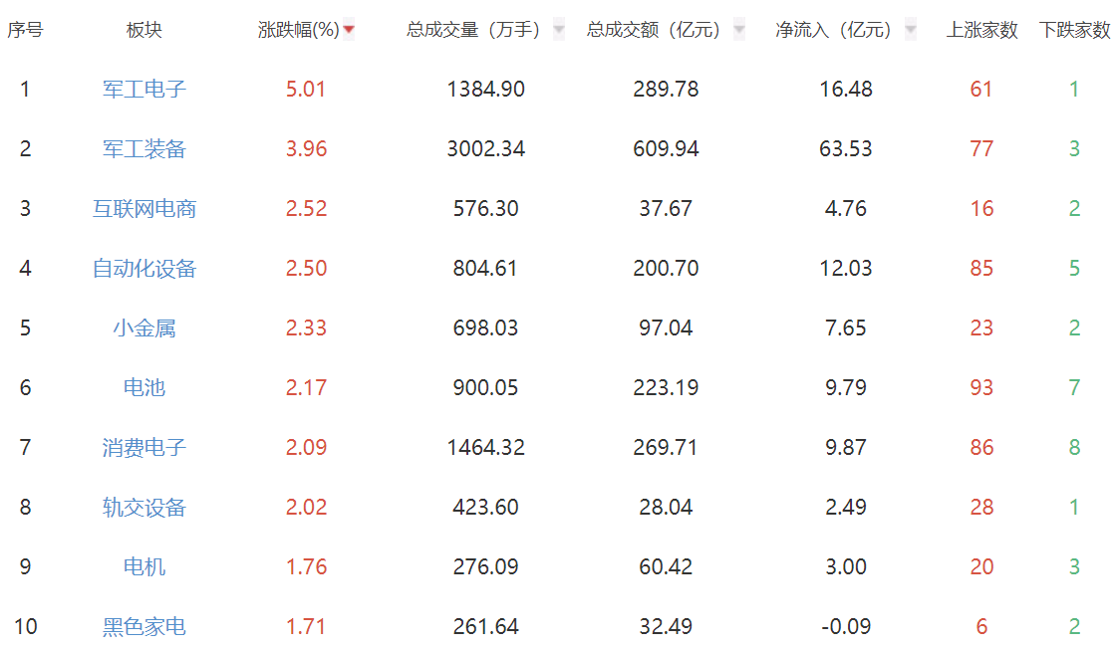The image size is (1118, 651).
Task: Open the 军工装备 sector link
Action: 144,149
